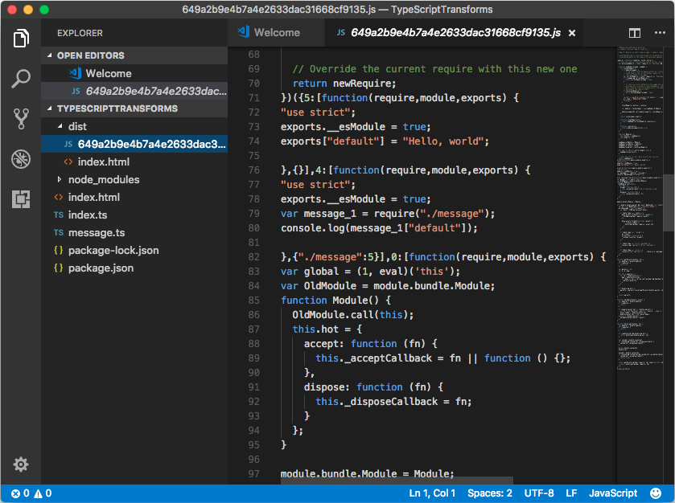Image resolution: width=675 pixels, height=503 pixels.
Task: Click line number 85 in gutter
Action: 254,300
